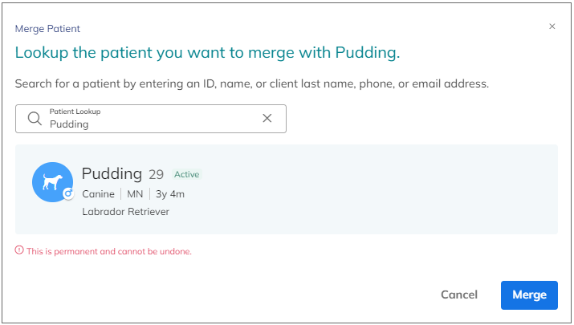Click the Merge Patient dialog title
Screen dimensions: 574x325
(47, 29)
